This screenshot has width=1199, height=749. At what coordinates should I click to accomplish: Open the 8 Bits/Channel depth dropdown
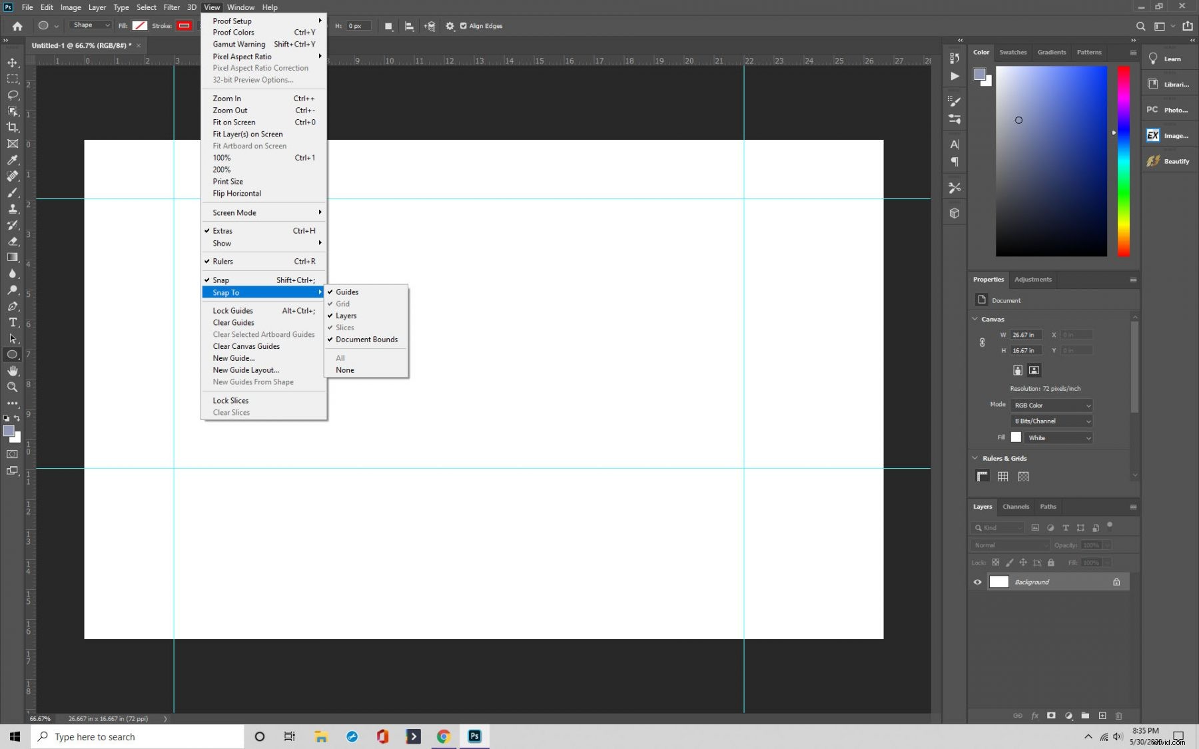[1051, 421]
